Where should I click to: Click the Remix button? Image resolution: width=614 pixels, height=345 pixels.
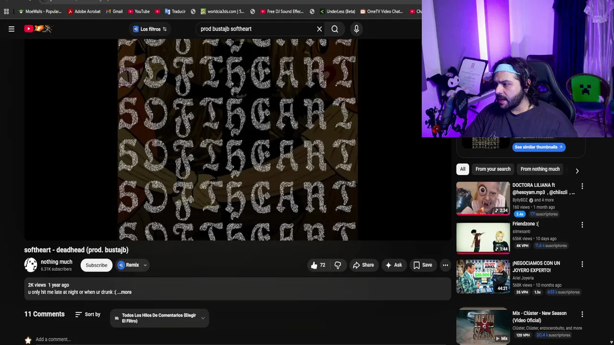tap(129, 265)
